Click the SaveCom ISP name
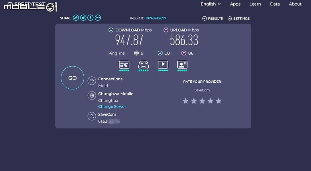311x171 pixels. click(x=107, y=115)
